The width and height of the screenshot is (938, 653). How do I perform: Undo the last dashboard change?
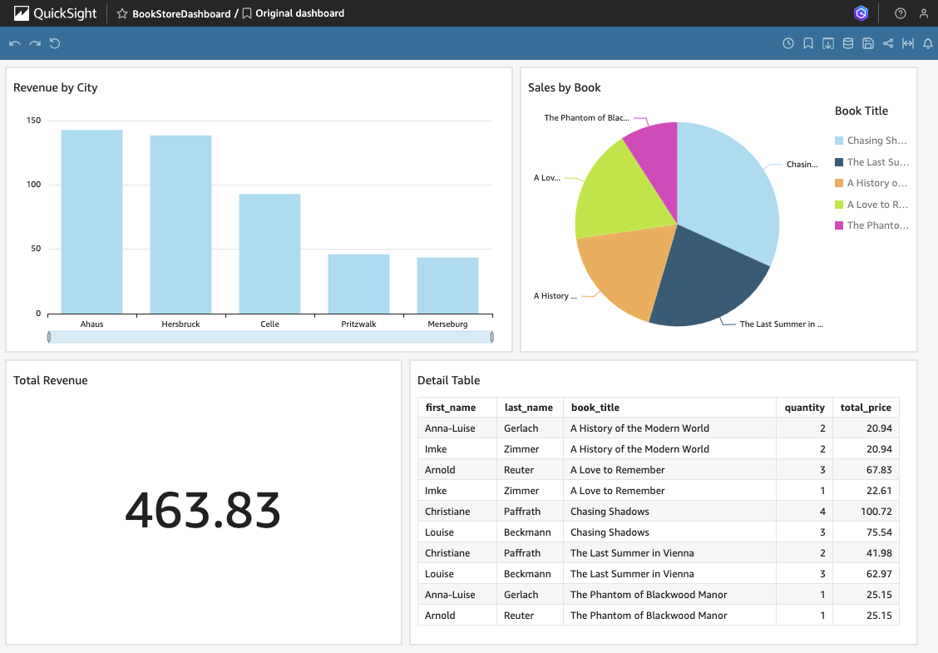click(14, 42)
